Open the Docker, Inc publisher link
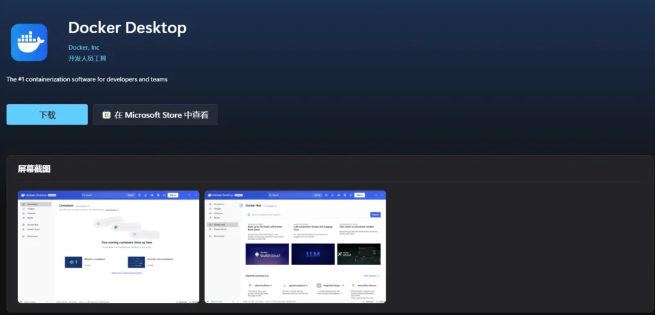 pos(84,47)
